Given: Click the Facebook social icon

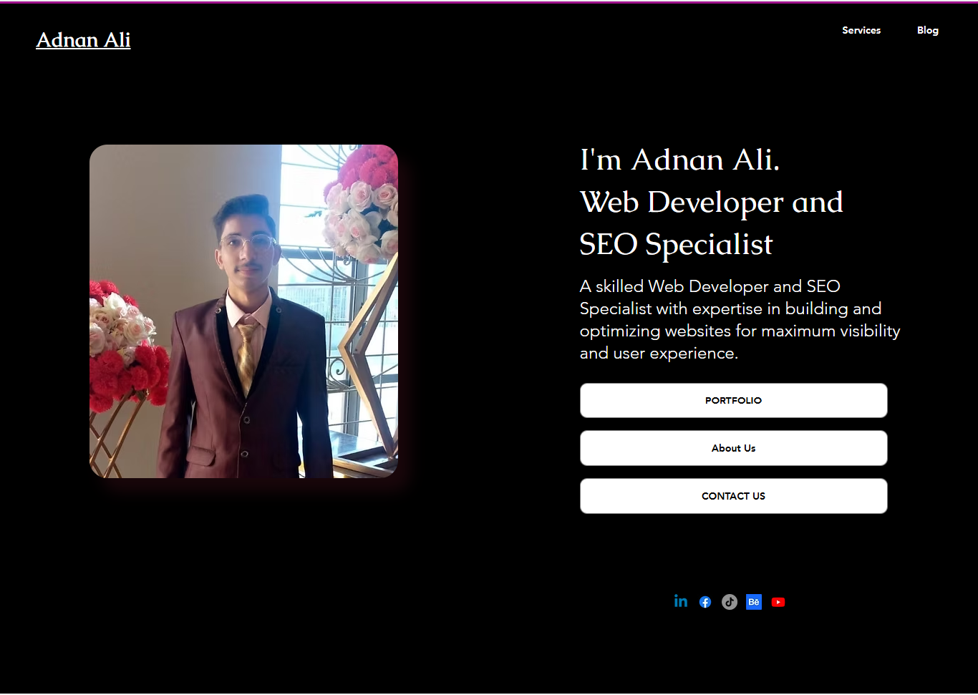Looking at the screenshot, I should 705,602.
